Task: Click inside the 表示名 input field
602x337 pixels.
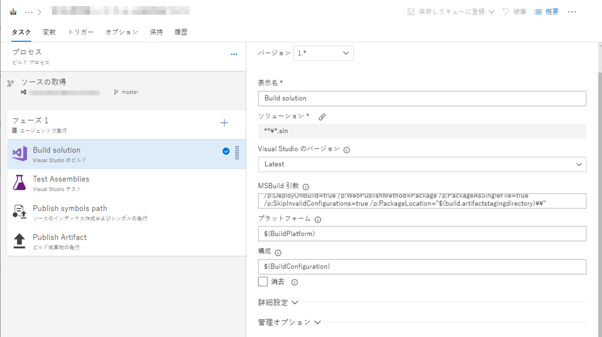Action: tap(421, 98)
